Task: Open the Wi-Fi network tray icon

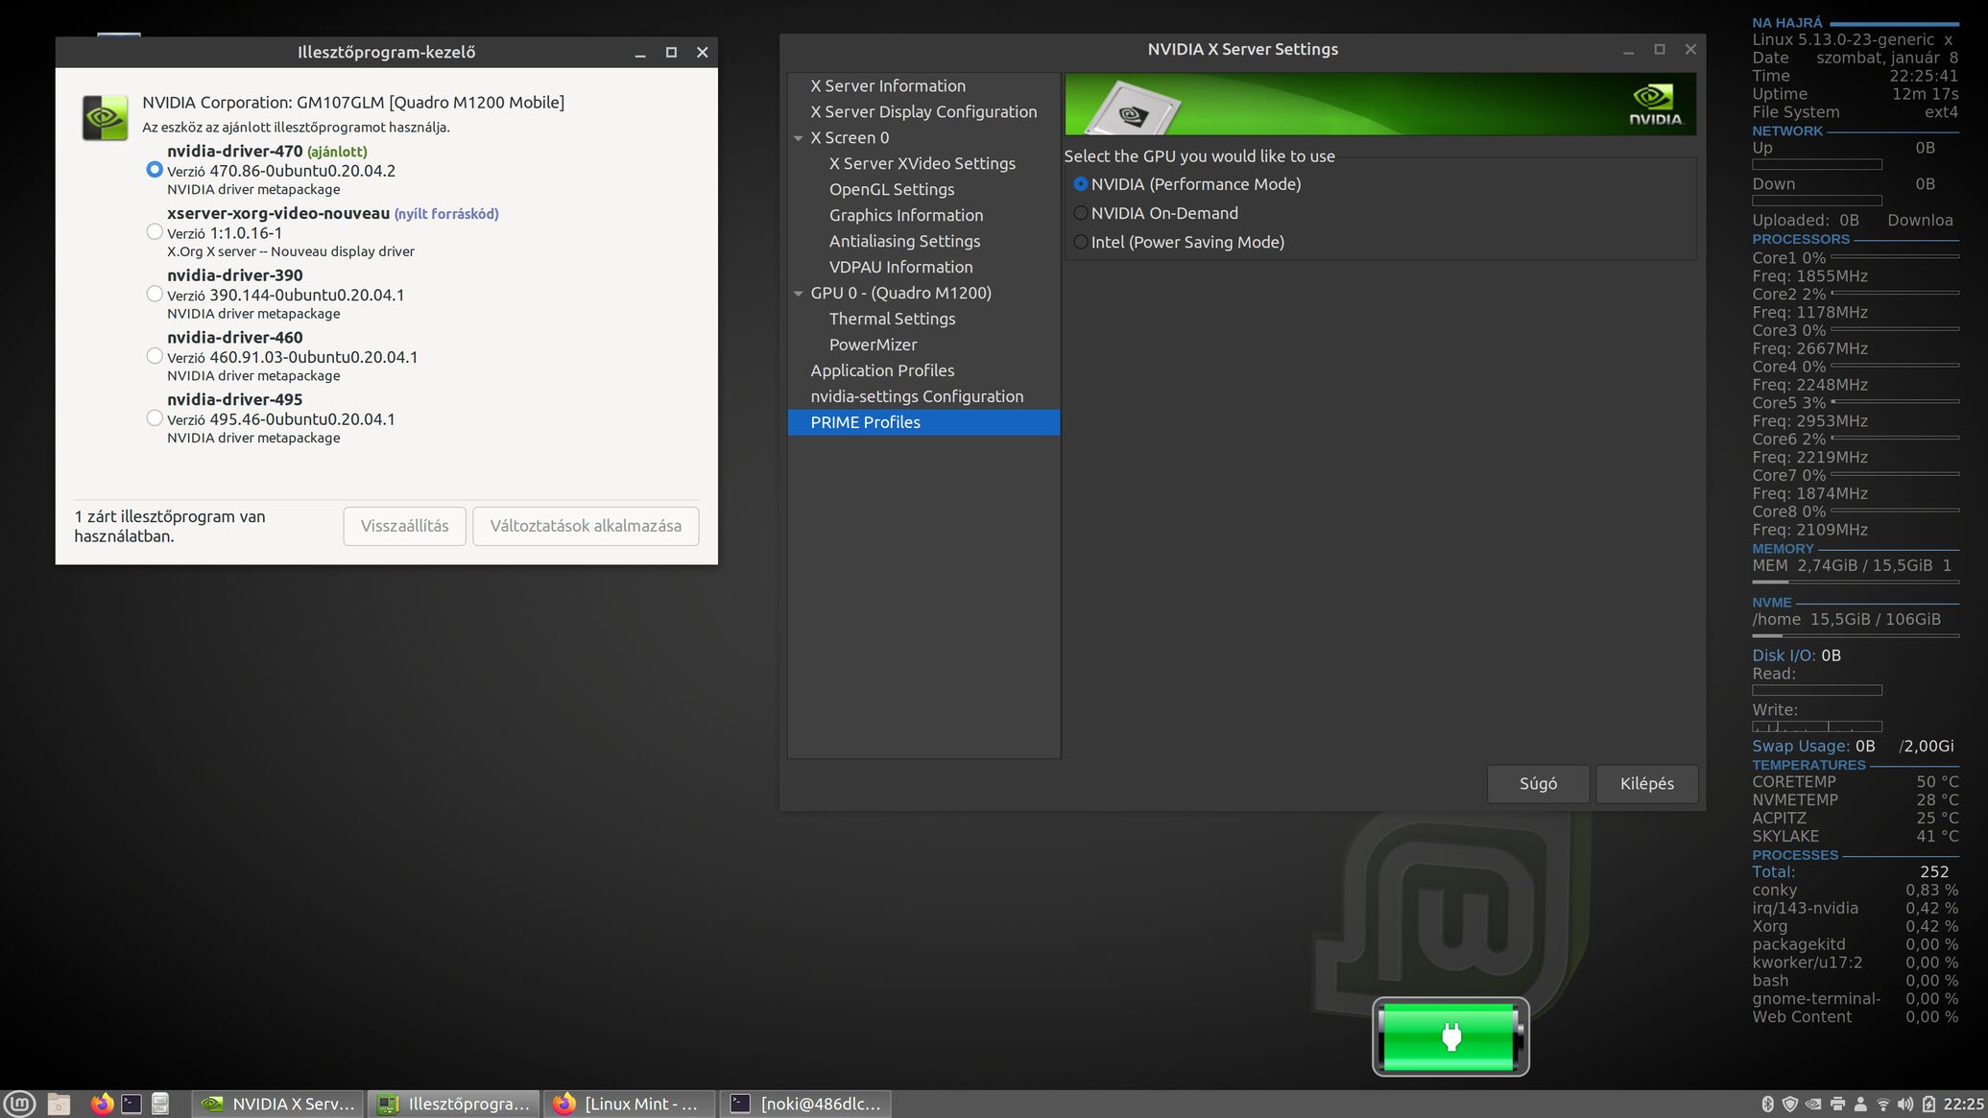Action: tap(1883, 1104)
